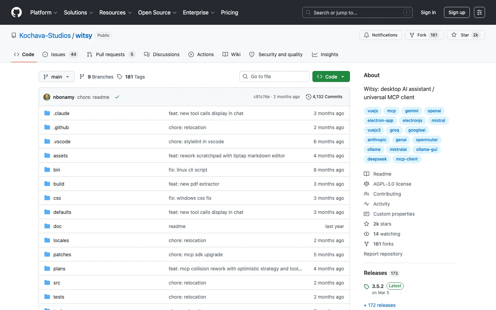Open the Discussions tab

(162, 54)
